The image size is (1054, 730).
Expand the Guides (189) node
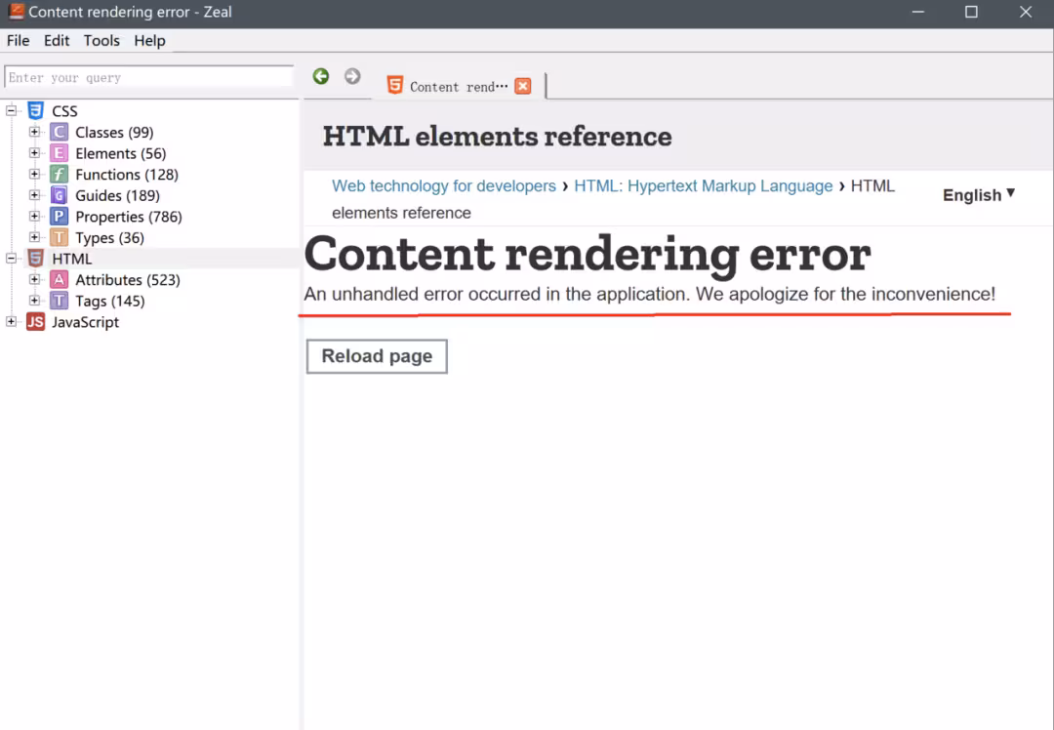(x=34, y=195)
